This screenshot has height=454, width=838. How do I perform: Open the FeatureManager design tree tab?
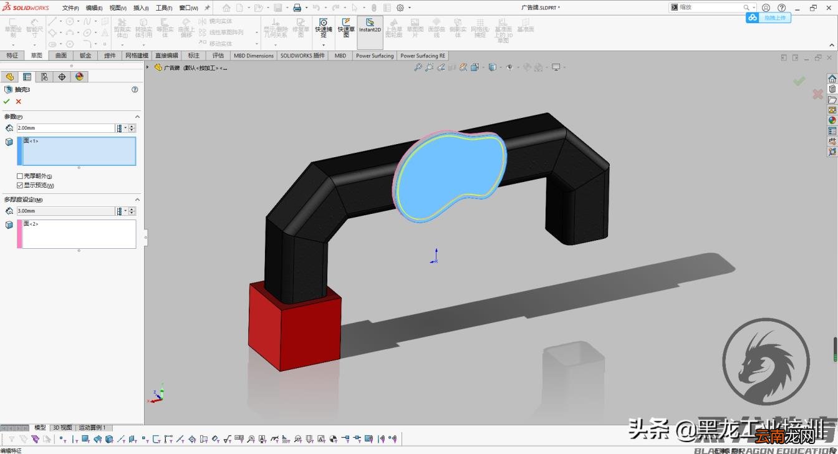[x=9, y=77]
